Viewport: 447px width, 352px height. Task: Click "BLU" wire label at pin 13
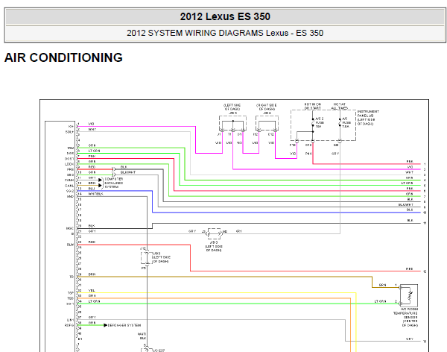(x=92, y=189)
